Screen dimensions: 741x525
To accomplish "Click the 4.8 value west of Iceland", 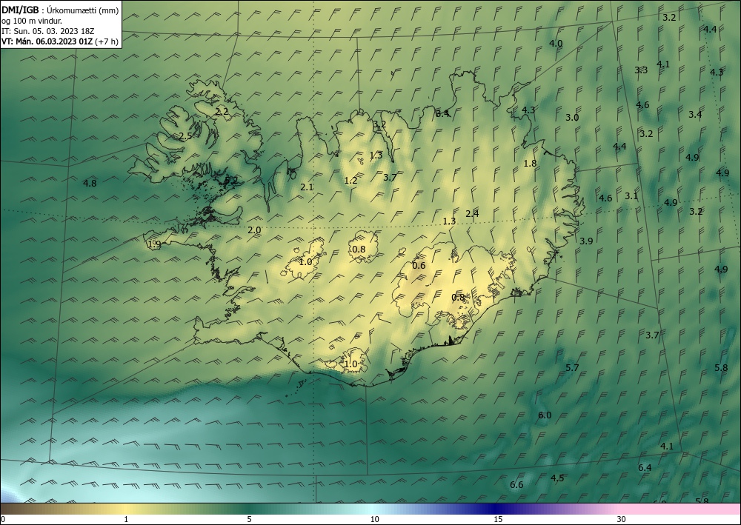I will pyautogui.click(x=90, y=183).
